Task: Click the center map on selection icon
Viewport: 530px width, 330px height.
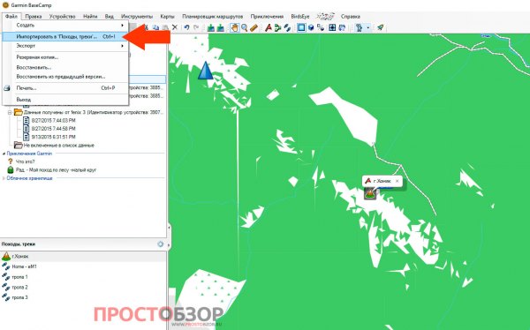Action: (x=332, y=27)
